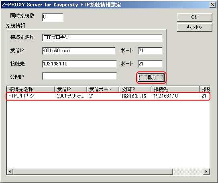Click the empty 公開IP field
The width and height of the screenshot is (218, 183).
point(79,76)
